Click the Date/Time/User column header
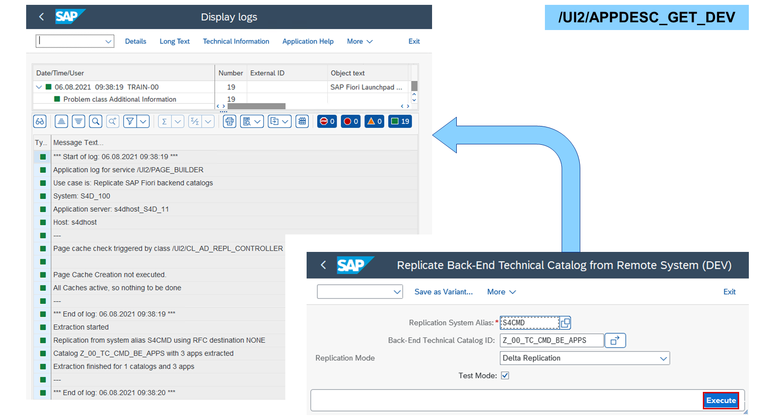 [x=124, y=73]
